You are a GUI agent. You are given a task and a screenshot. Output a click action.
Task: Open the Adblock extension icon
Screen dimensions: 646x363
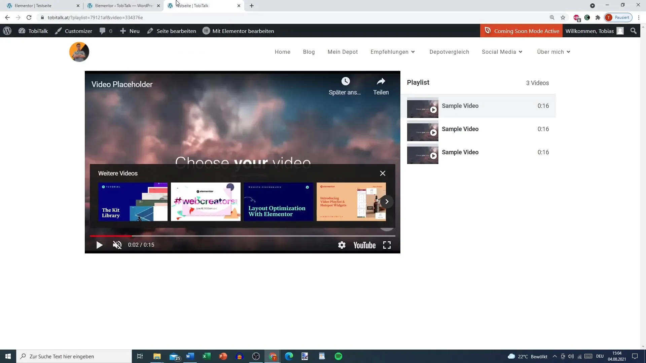(x=577, y=17)
